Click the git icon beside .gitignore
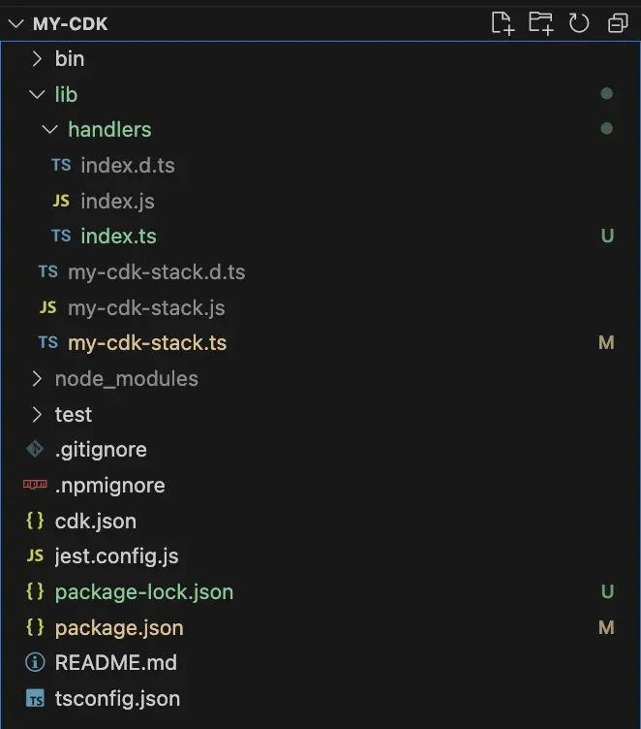The width and height of the screenshot is (641, 729). pyautogui.click(x=35, y=450)
